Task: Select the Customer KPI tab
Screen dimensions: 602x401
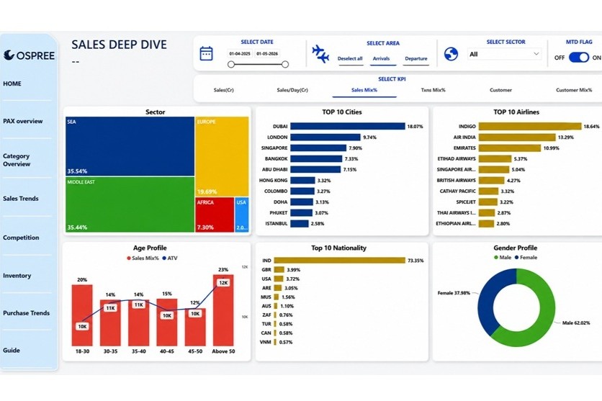Action: pyautogui.click(x=500, y=90)
